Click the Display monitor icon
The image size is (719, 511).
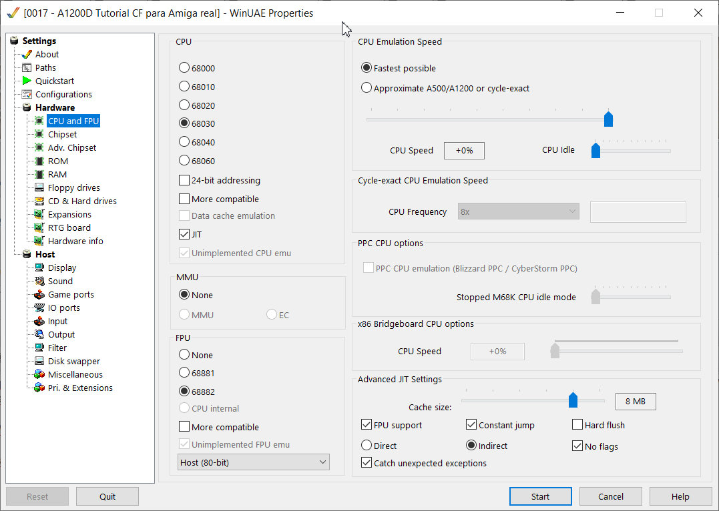point(39,268)
